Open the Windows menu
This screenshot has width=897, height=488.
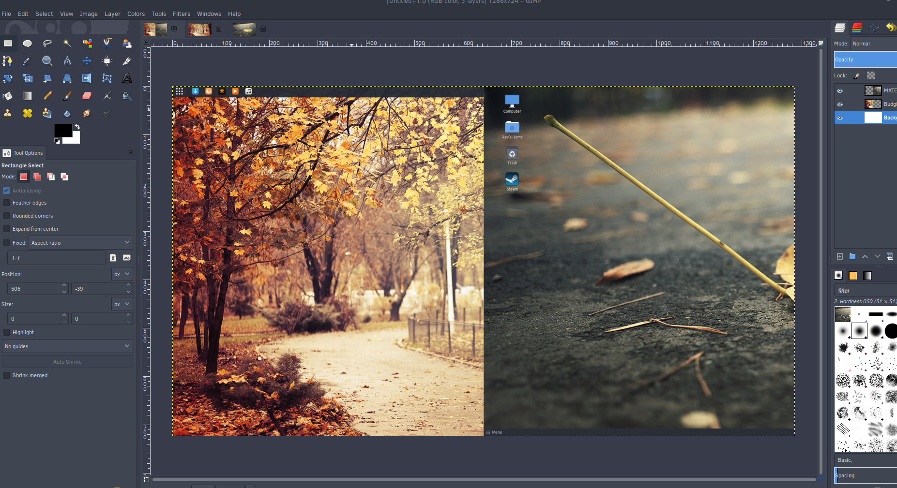point(209,14)
